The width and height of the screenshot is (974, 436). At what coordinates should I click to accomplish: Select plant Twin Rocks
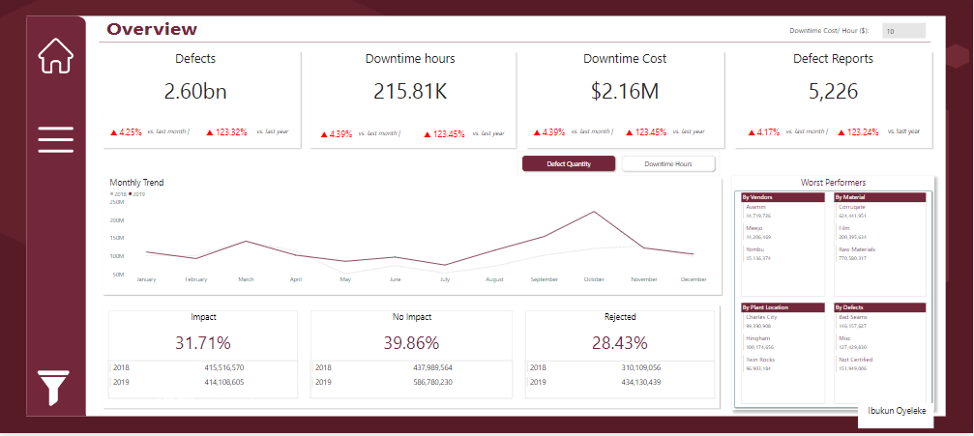tap(759, 360)
